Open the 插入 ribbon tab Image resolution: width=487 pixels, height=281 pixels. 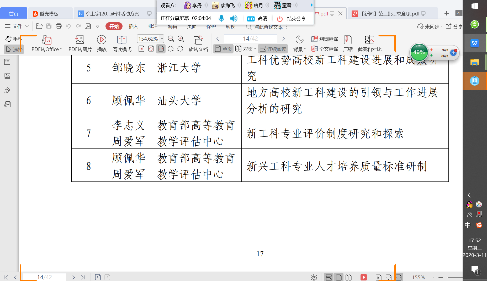pos(133,26)
